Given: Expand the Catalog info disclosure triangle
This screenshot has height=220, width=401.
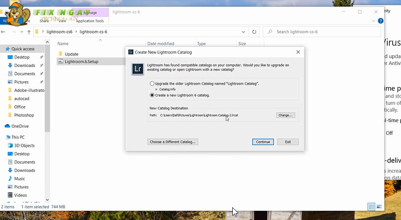Looking at the screenshot, I should point(156,89).
